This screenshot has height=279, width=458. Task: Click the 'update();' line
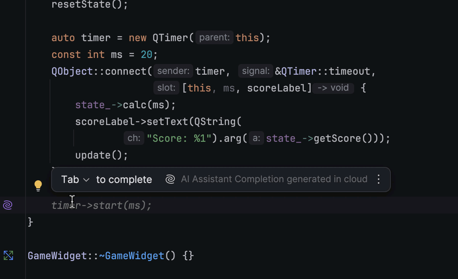pyautogui.click(x=102, y=155)
